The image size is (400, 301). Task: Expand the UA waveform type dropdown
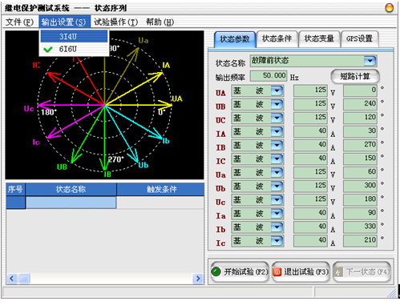pyautogui.click(x=277, y=90)
